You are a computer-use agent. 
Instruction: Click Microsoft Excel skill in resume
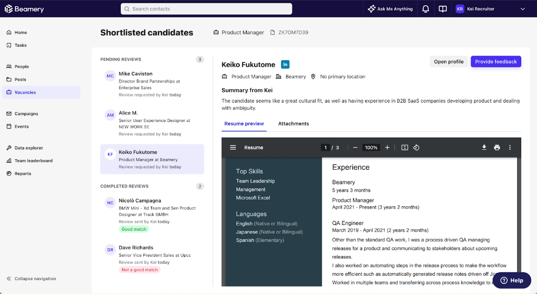[253, 198]
